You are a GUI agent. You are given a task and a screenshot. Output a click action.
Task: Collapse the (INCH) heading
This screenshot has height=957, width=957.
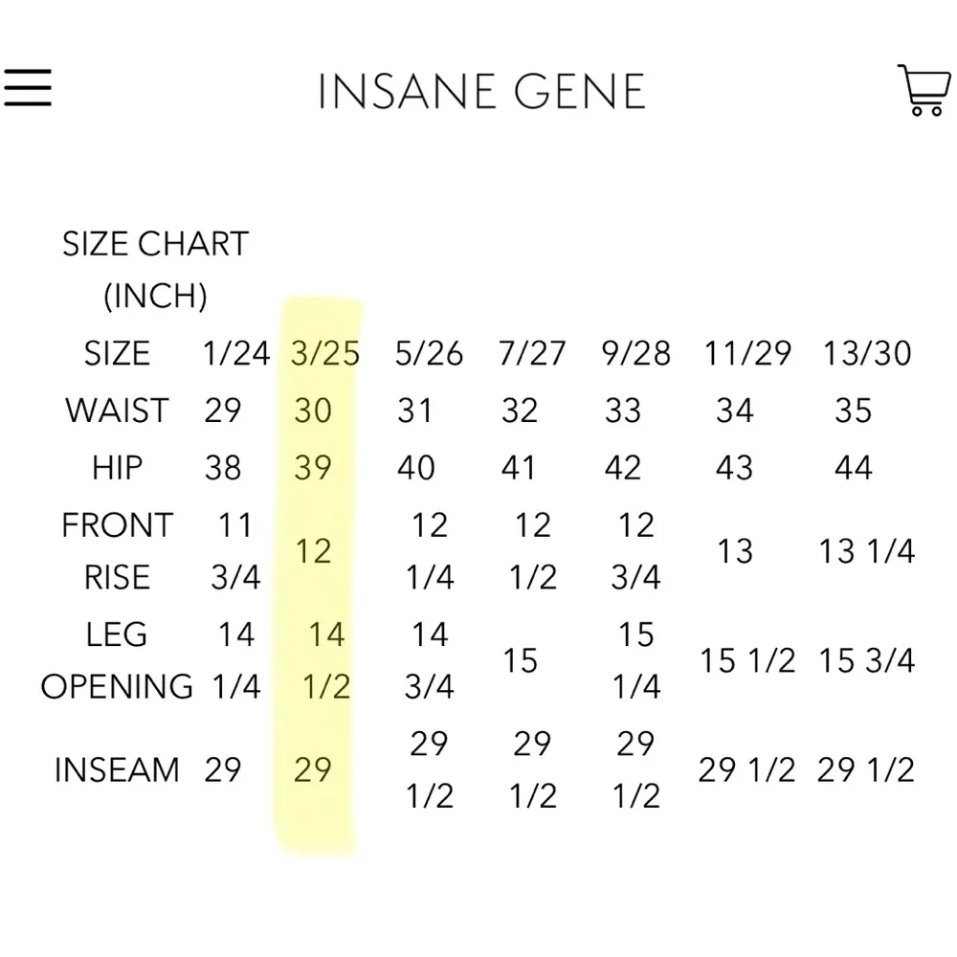point(155,296)
